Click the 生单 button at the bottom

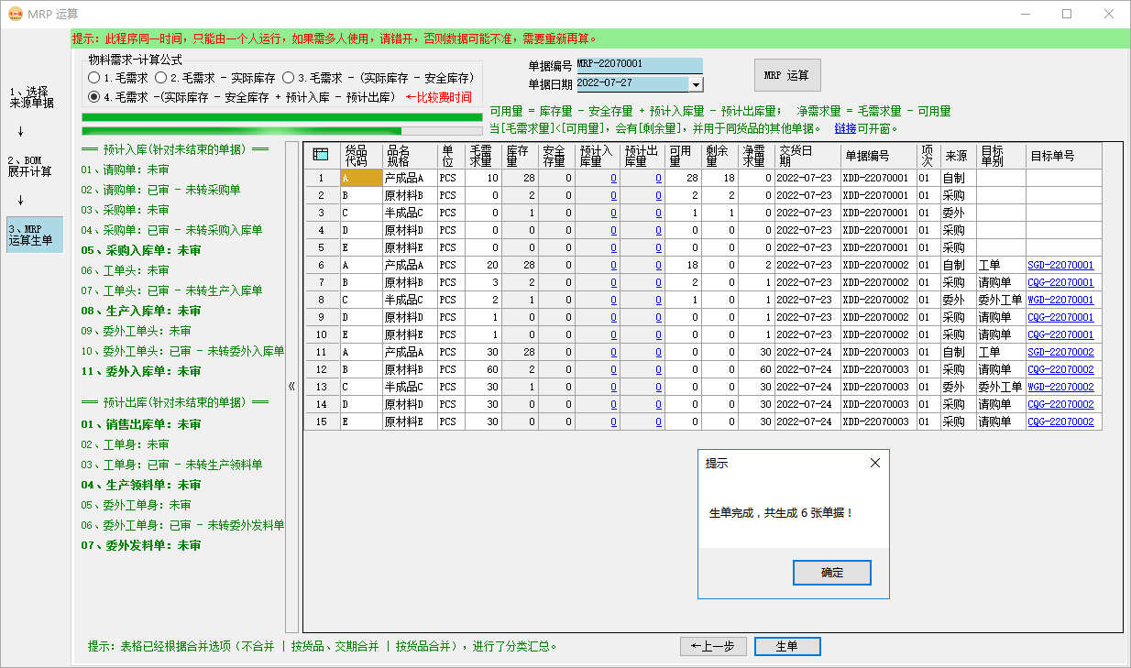786,646
